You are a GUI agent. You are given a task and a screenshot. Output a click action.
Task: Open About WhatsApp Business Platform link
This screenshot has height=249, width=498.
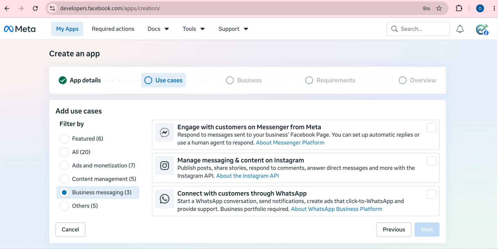tap(336, 209)
